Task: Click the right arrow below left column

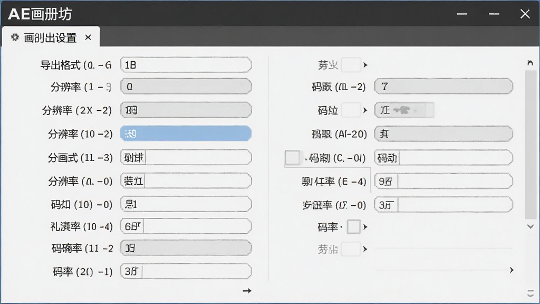Action: point(247,291)
